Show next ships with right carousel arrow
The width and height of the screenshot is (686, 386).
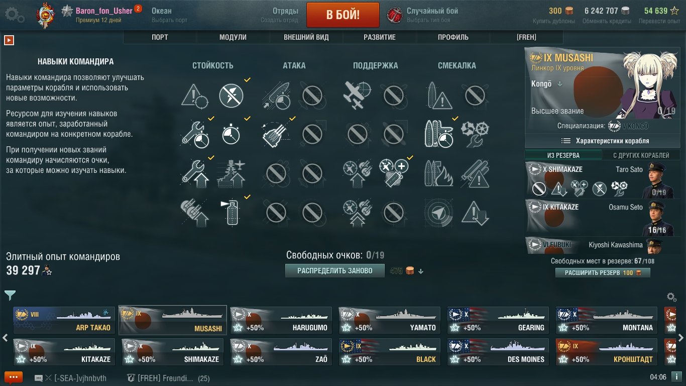click(x=681, y=338)
